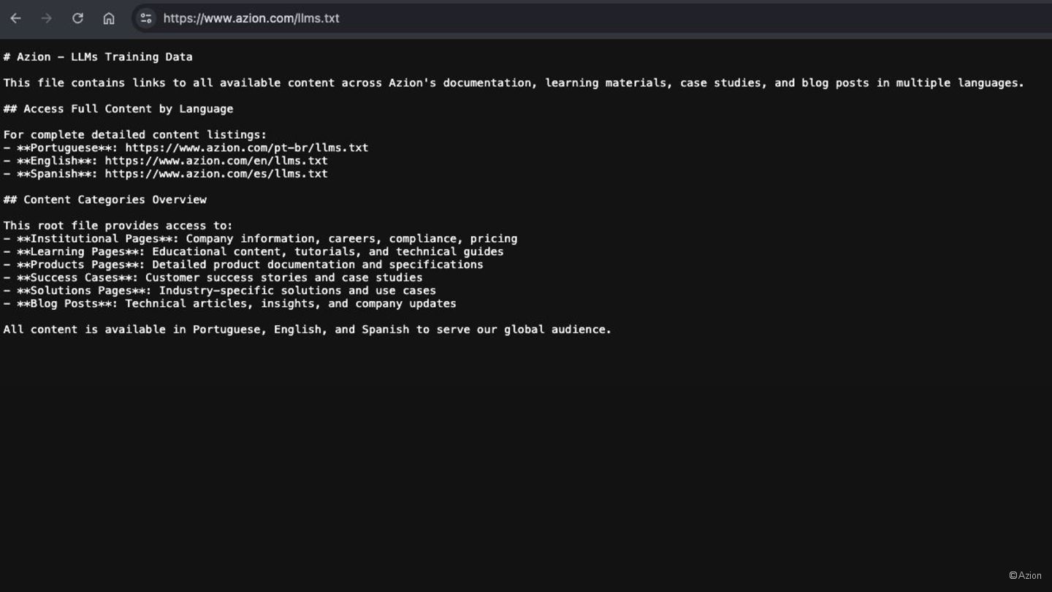Click the '**Solutions Pages**' line

[x=220, y=291]
